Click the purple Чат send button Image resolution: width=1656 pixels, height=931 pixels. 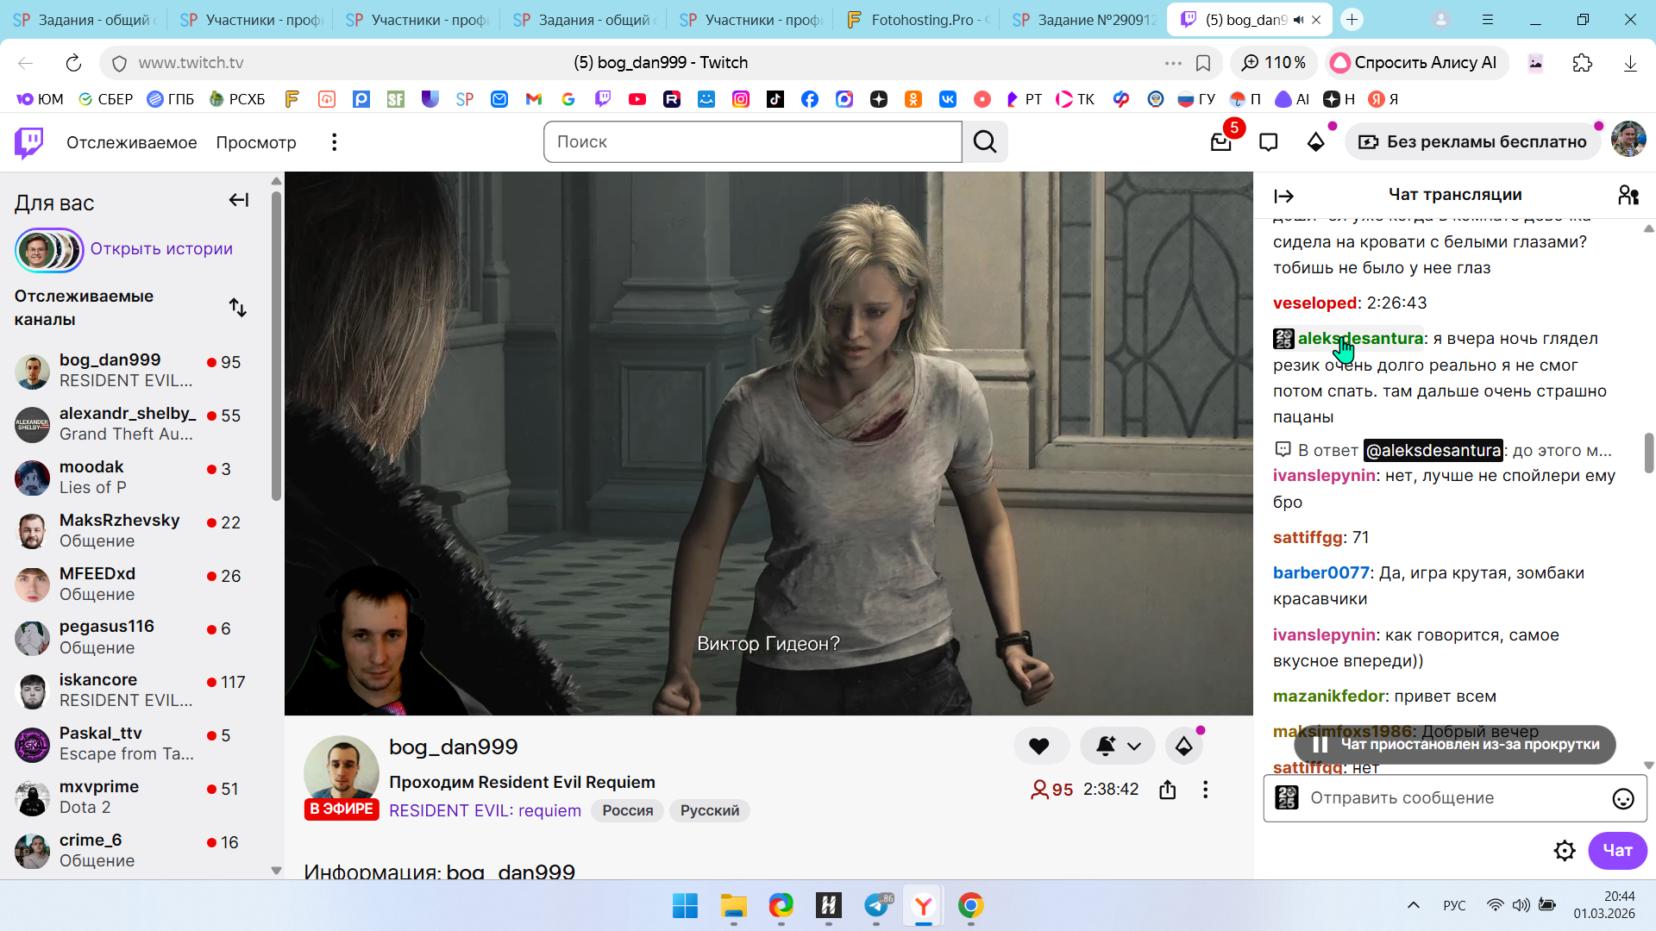(1617, 851)
